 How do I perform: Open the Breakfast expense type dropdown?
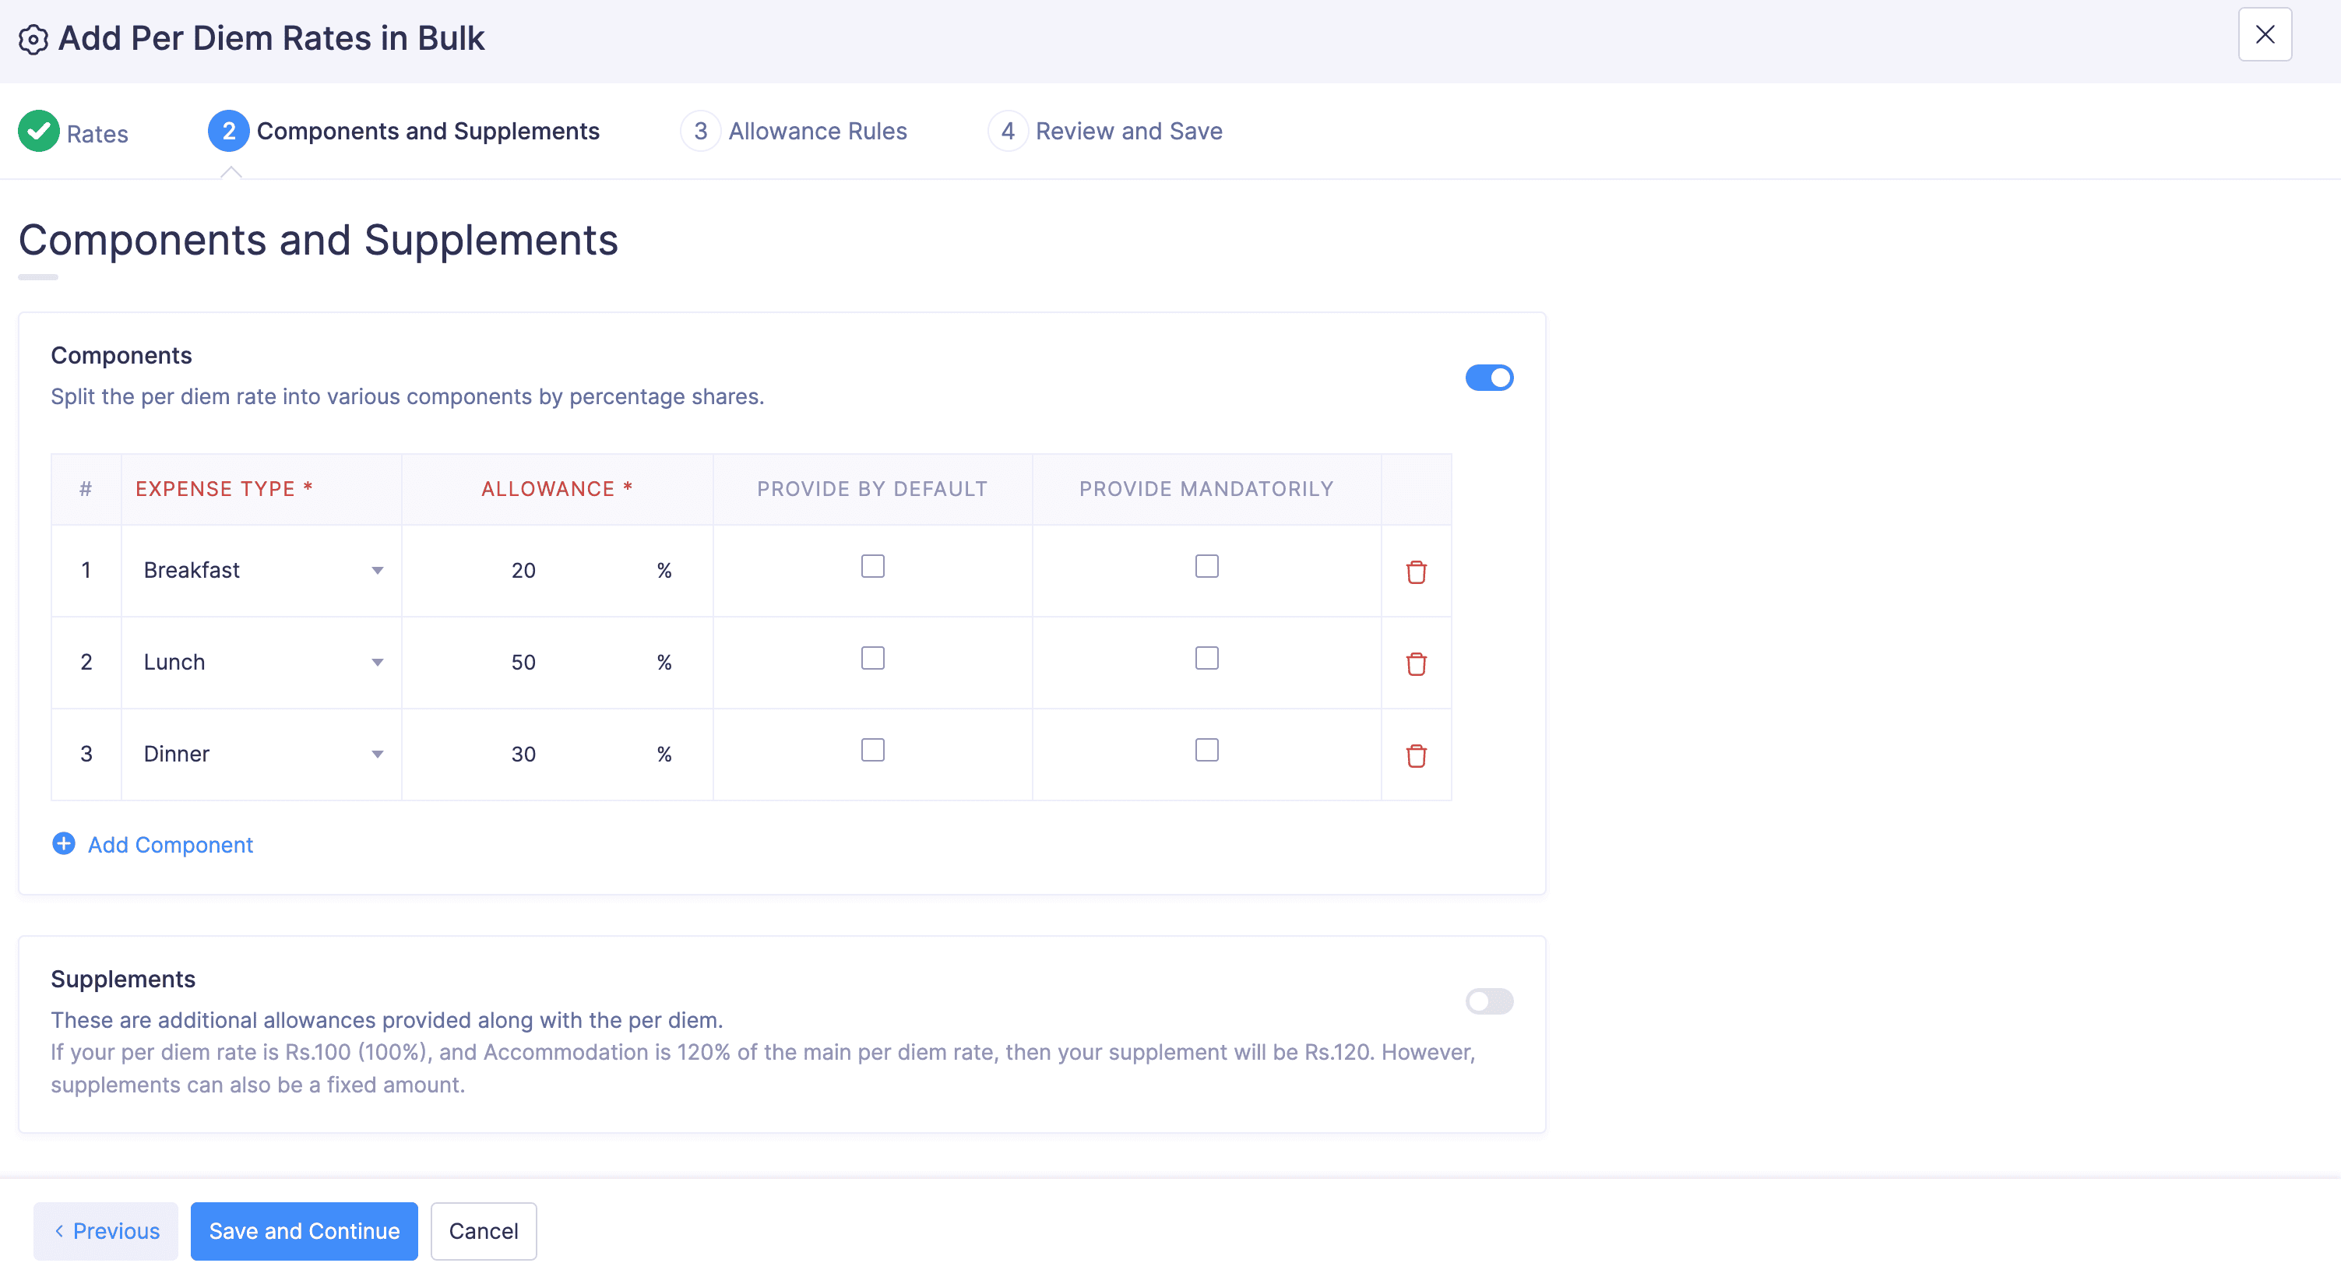pos(377,571)
